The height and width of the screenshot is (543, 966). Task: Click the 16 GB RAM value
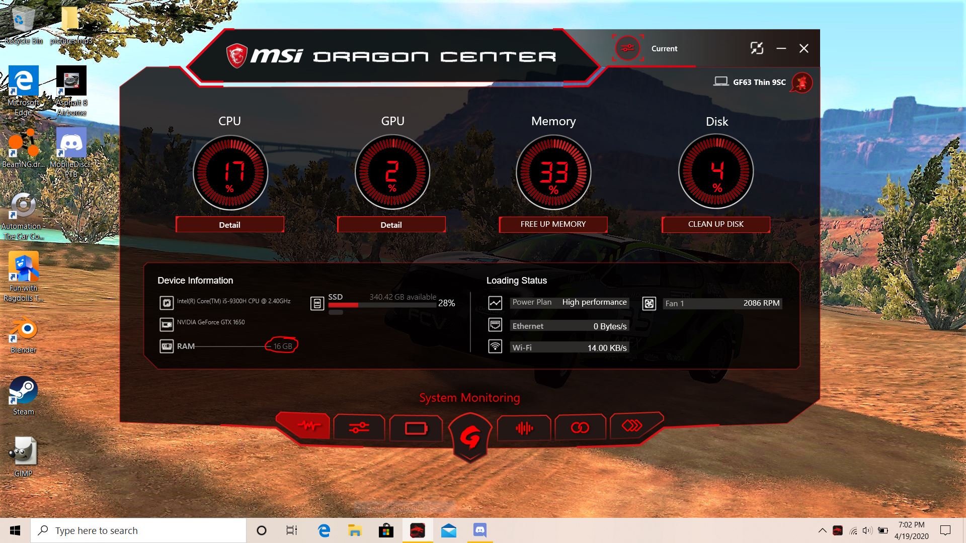(x=282, y=346)
